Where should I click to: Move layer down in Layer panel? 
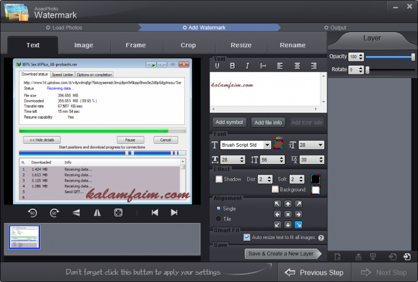[x=373, y=257]
